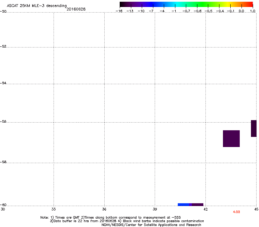This screenshot has width=259, height=227.
Task: Click the -0.1 color bar label
Action: pos(231,11)
